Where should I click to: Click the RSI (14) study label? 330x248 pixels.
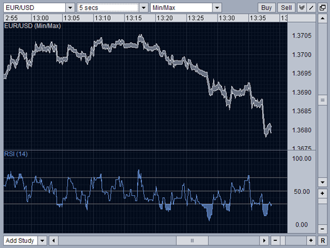(x=16, y=154)
